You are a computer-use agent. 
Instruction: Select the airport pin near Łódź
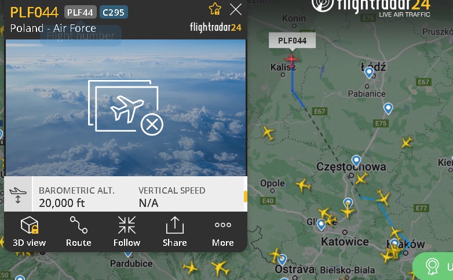pyautogui.click(x=369, y=72)
